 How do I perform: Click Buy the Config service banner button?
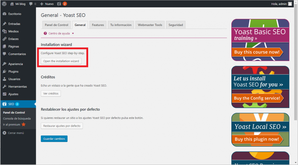257,98
